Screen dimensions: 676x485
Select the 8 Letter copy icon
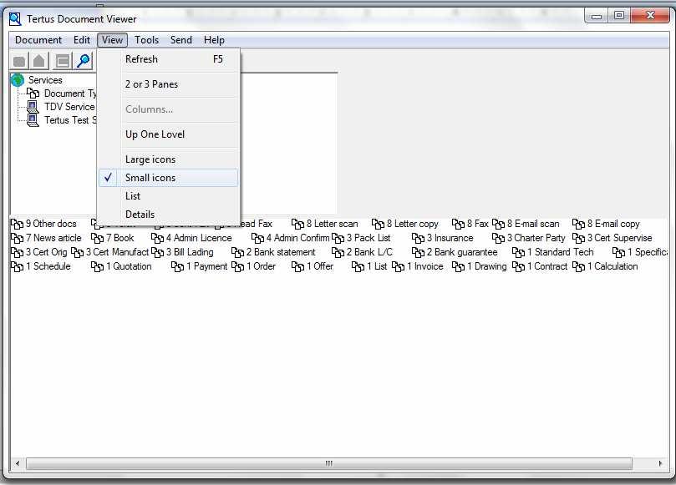point(378,224)
